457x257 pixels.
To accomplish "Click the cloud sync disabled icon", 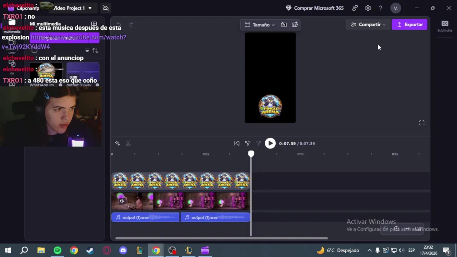I will [105, 8].
